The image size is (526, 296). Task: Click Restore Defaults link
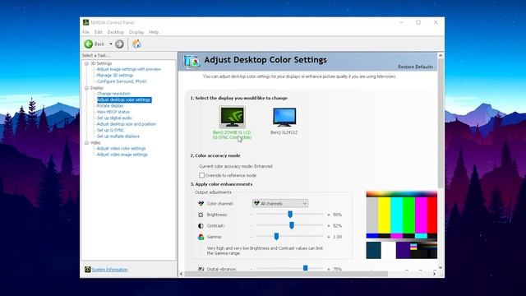(x=415, y=67)
